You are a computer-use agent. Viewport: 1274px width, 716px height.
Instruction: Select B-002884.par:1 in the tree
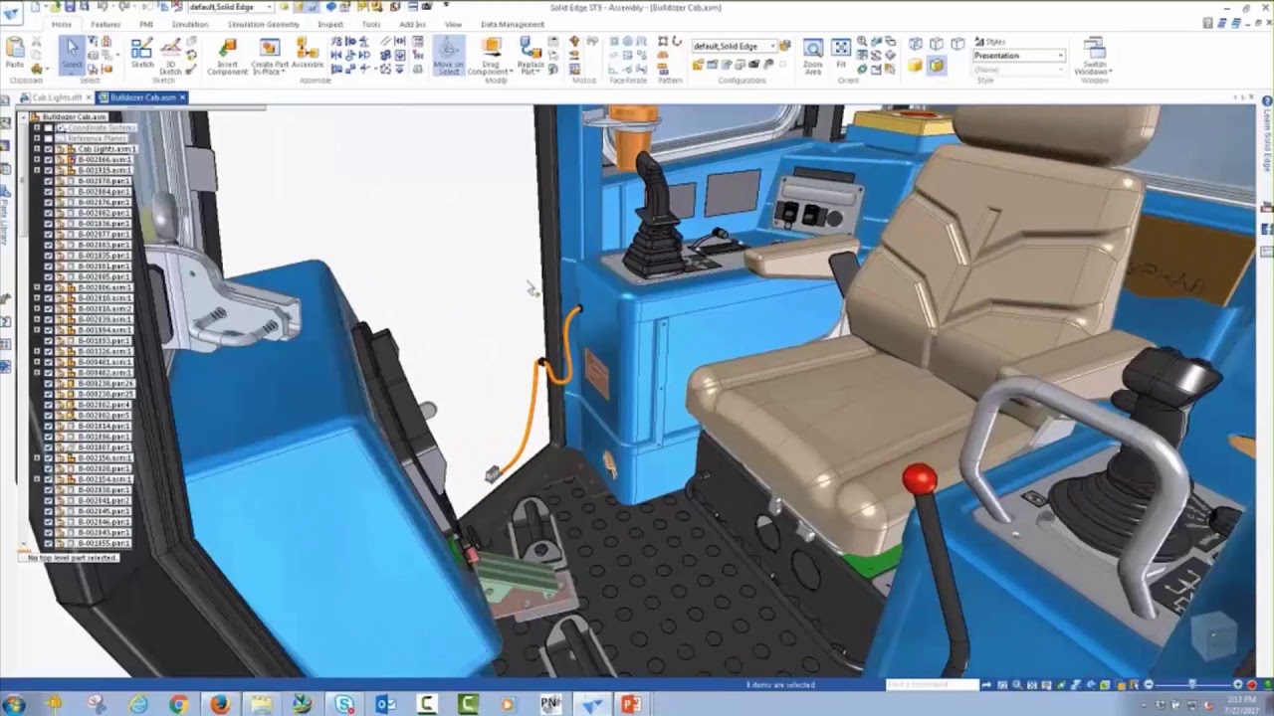[x=105, y=192]
